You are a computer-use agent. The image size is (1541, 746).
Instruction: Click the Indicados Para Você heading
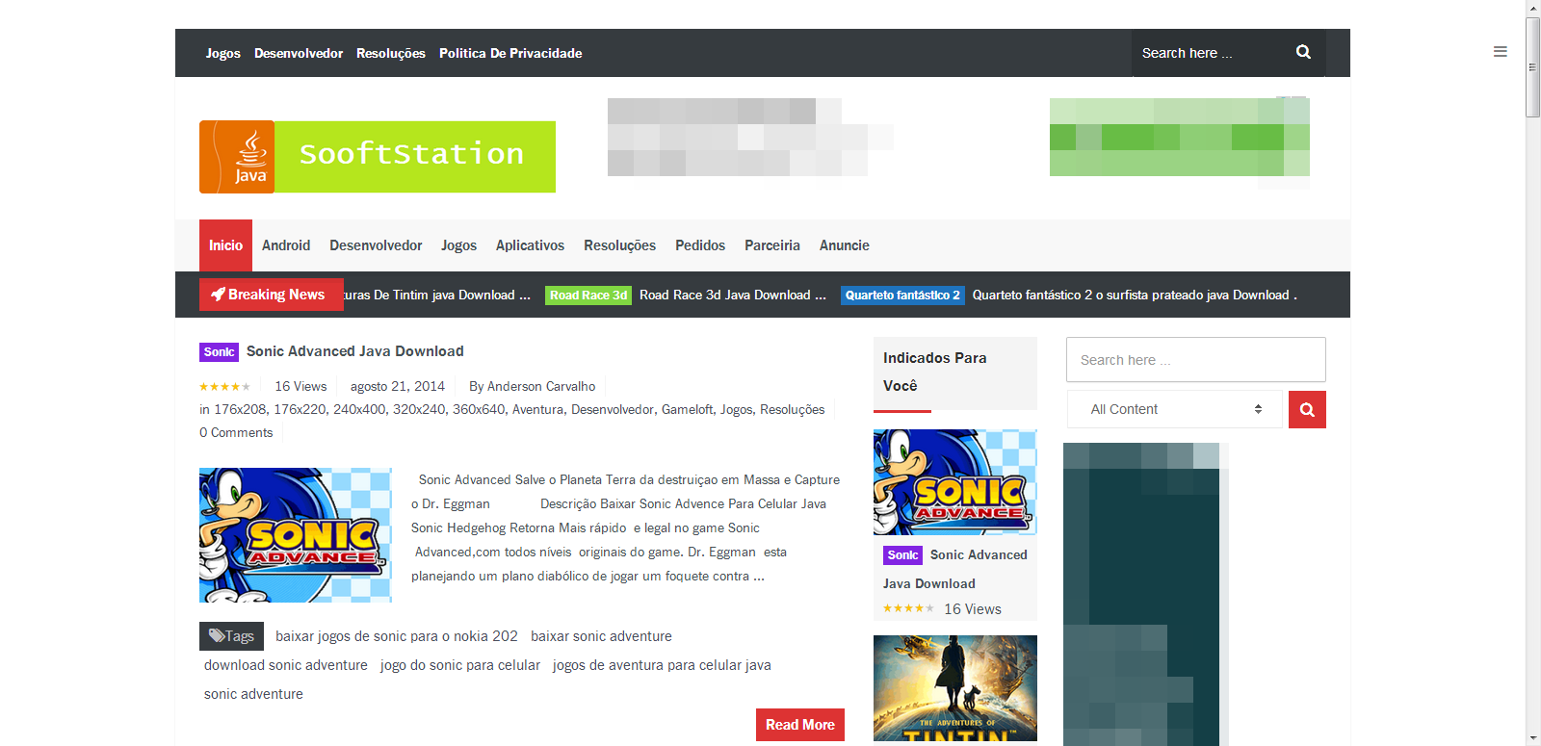[x=935, y=372]
